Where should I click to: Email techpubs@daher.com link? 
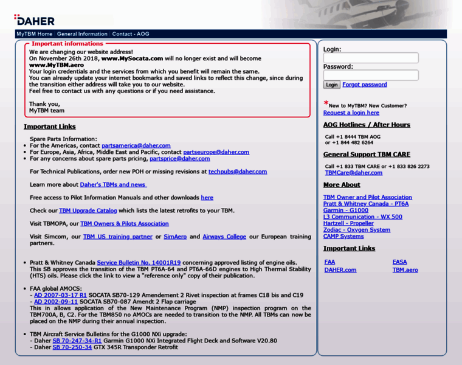point(238,172)
